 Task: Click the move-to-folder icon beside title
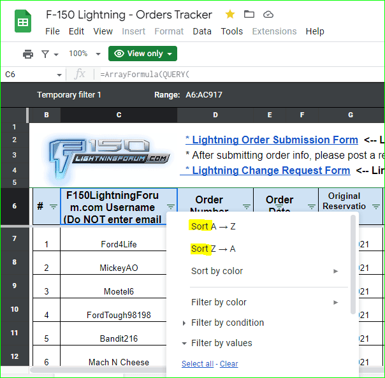click(249, 14)
